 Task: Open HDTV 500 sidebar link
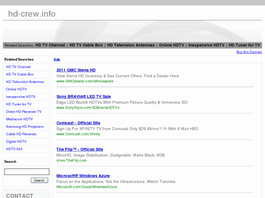coord(14,149)
